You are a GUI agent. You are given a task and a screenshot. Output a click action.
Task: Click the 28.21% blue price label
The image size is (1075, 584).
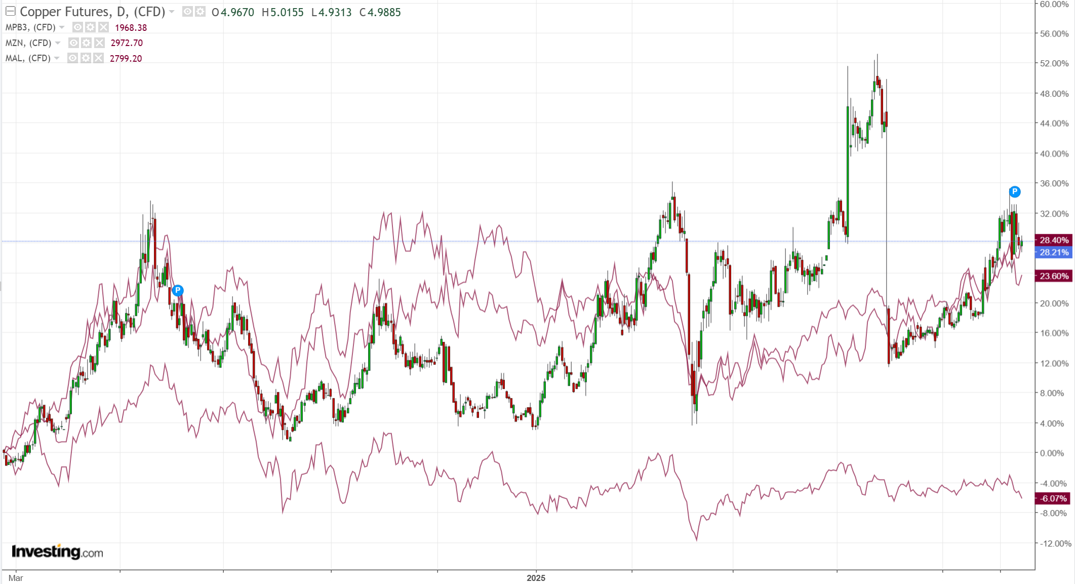pyautogui.click(x=1053, y=252)
